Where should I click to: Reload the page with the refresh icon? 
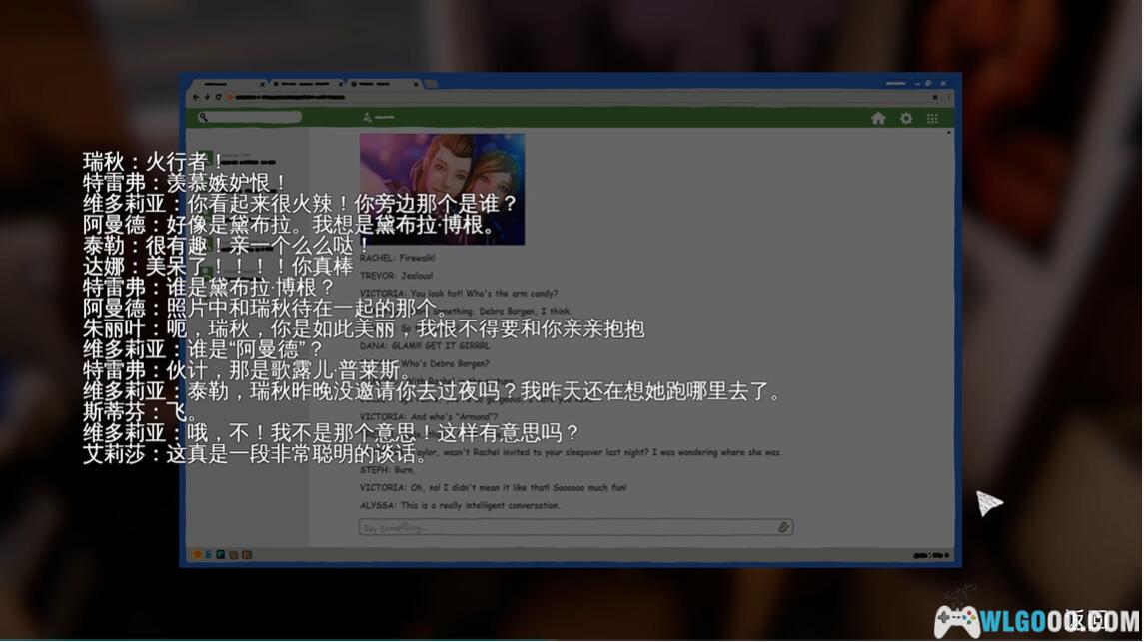pos(218,98)
